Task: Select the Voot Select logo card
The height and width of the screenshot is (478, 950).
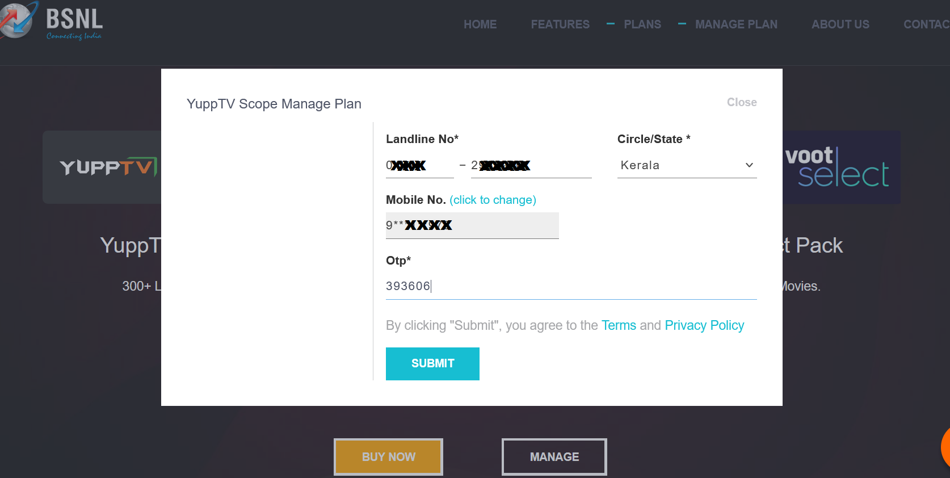Action: pos(841,167)
